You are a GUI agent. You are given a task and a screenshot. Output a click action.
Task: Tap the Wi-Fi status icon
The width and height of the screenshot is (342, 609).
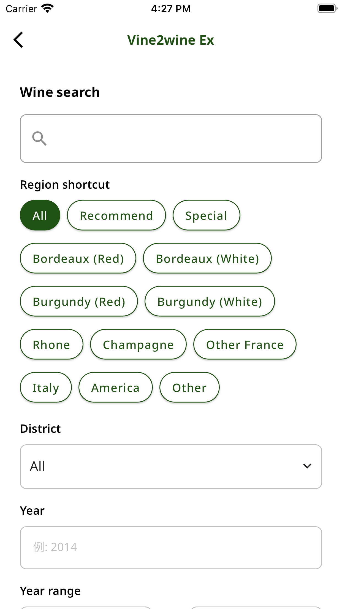point(47,8)
